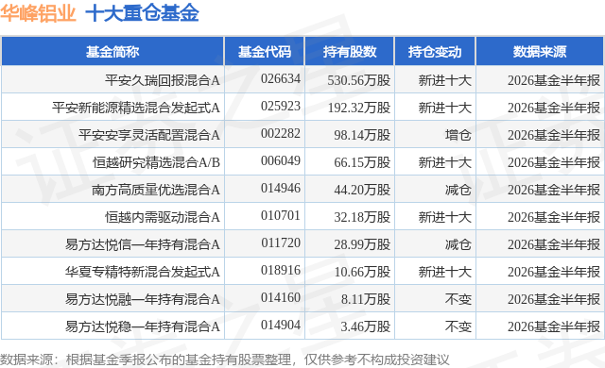
Task: Click the 数据来源 column header
Action: [540, 52]
